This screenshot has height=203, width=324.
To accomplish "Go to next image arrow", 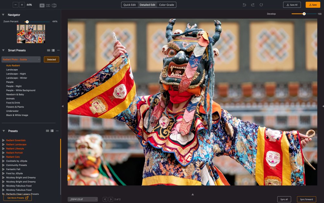I will pos(111,199).
